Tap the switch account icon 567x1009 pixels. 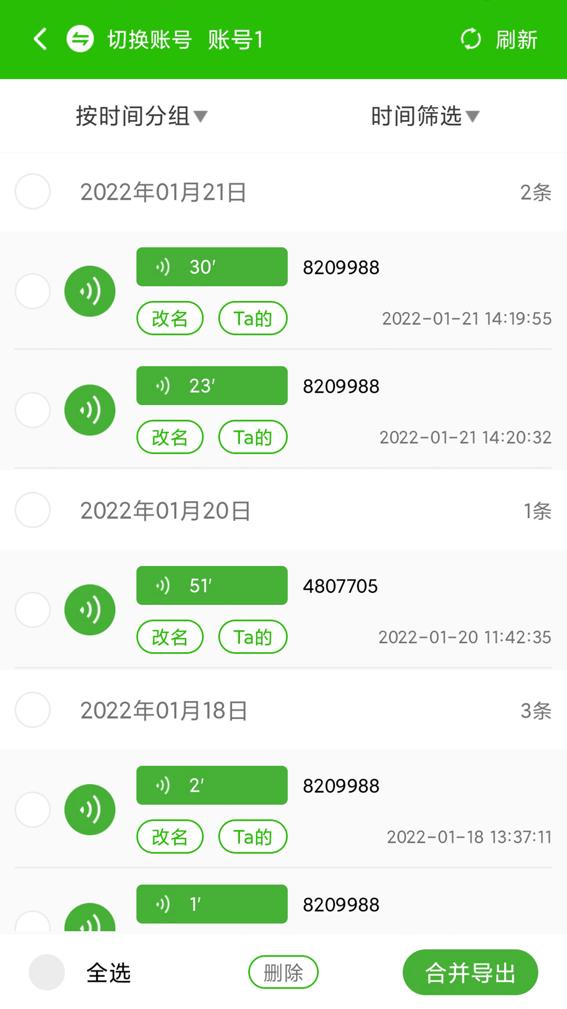80,39
